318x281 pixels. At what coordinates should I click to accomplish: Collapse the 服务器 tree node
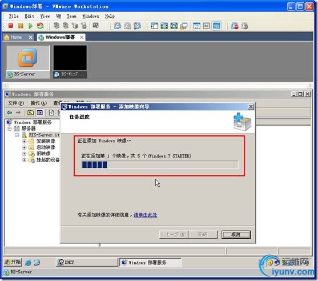click(10, 129)
